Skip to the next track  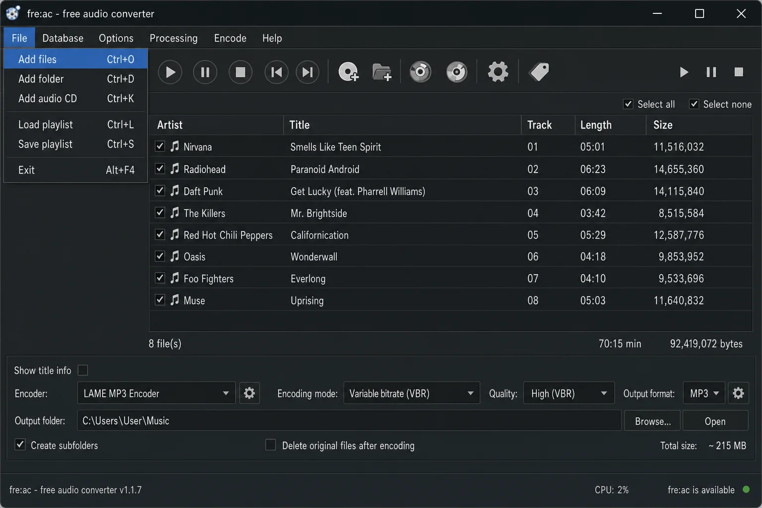coord(308,72)
